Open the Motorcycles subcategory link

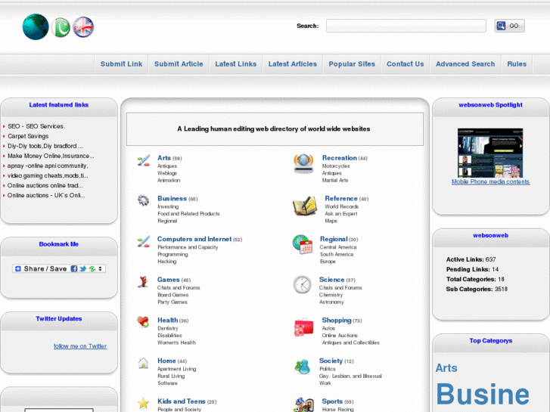point(336,166)
